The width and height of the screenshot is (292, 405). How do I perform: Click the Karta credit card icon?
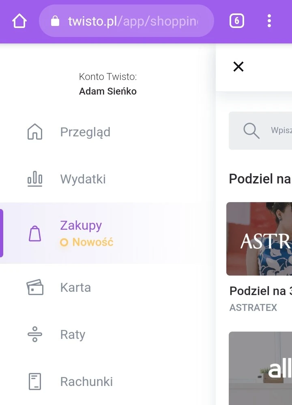(35, 287)
